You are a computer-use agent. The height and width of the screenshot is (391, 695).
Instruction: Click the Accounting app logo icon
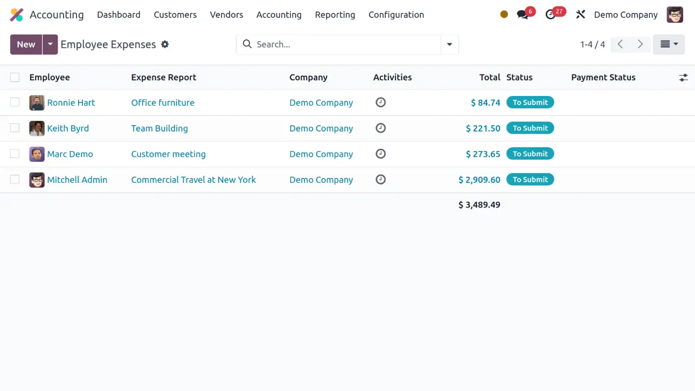tap(17, 15)
